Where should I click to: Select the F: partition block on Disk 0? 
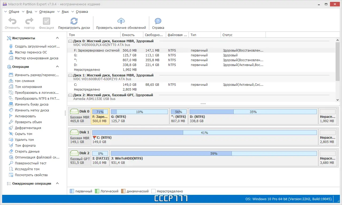(x=100, y=117)
